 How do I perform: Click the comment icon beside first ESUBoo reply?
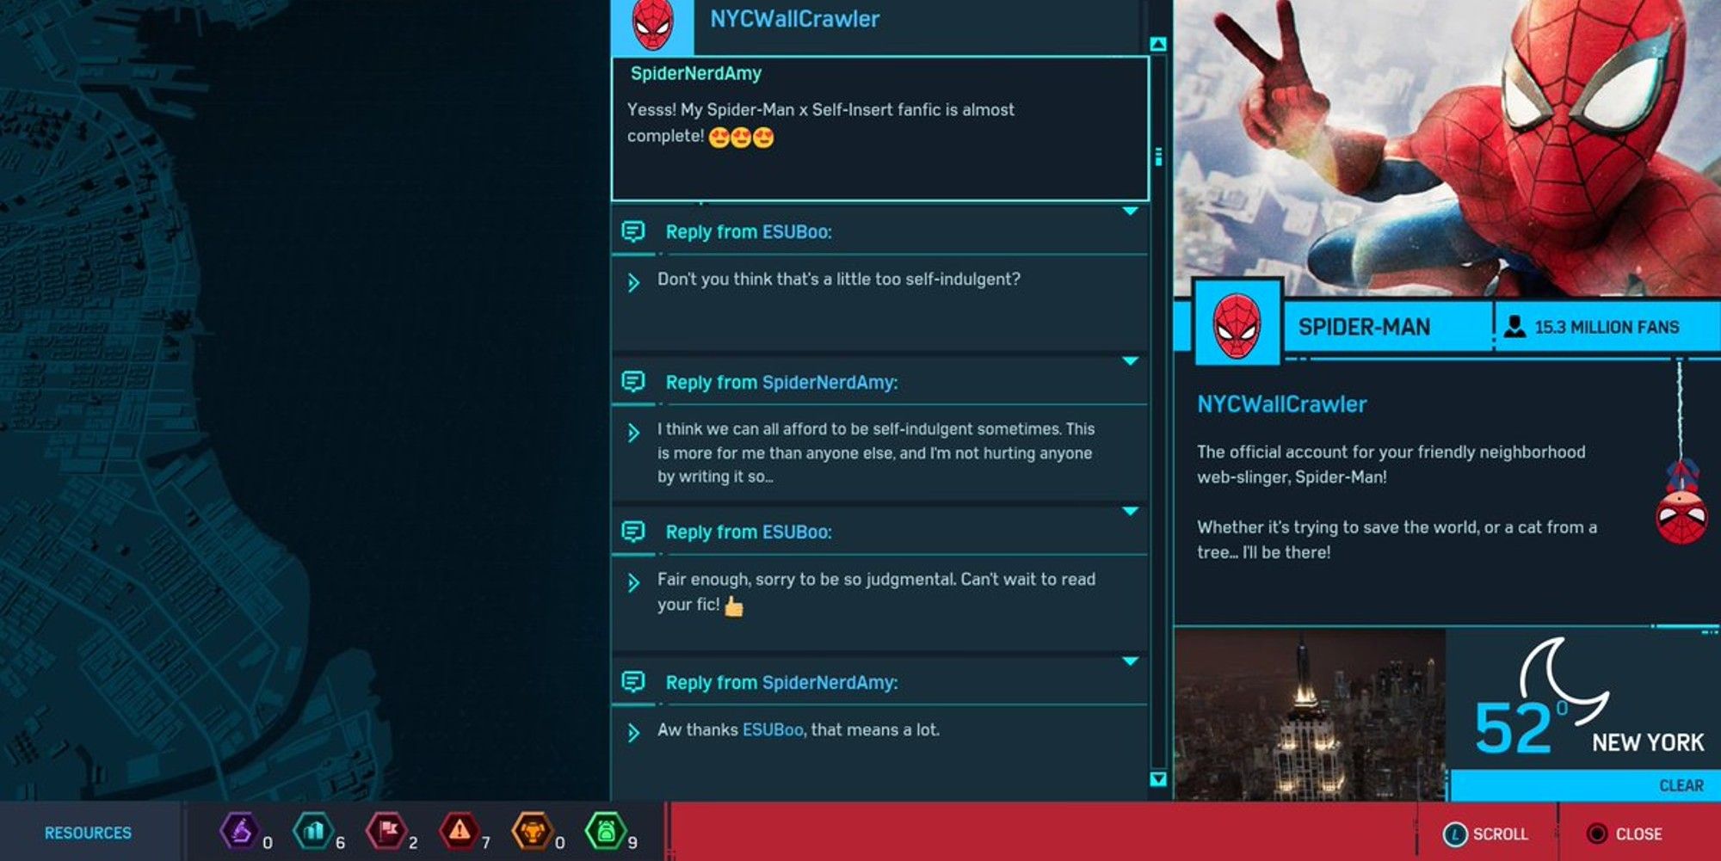tap(633, 231)
